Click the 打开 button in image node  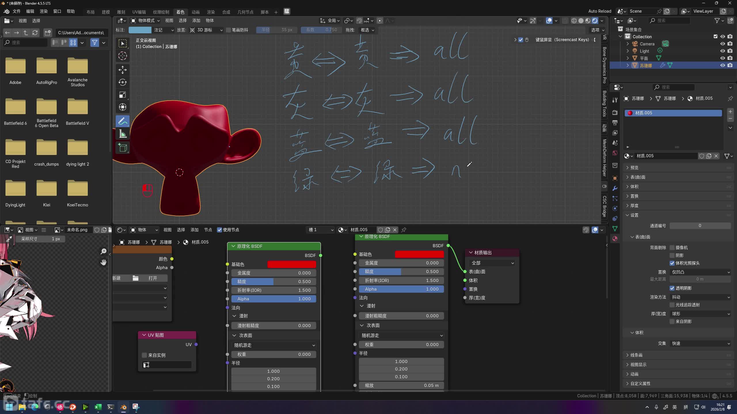tap(153, 278)
